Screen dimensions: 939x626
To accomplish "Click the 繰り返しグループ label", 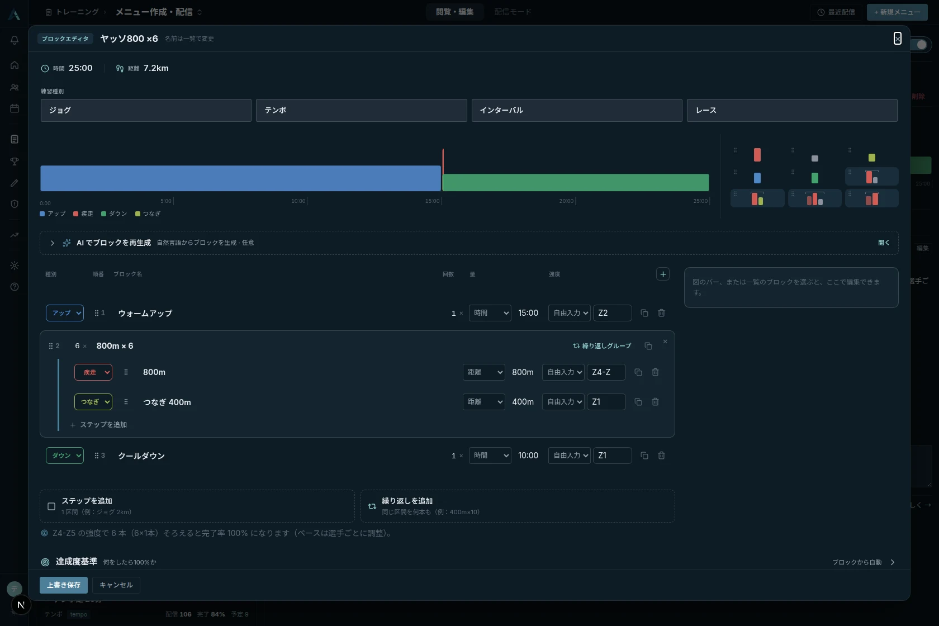I will (602, 346).
